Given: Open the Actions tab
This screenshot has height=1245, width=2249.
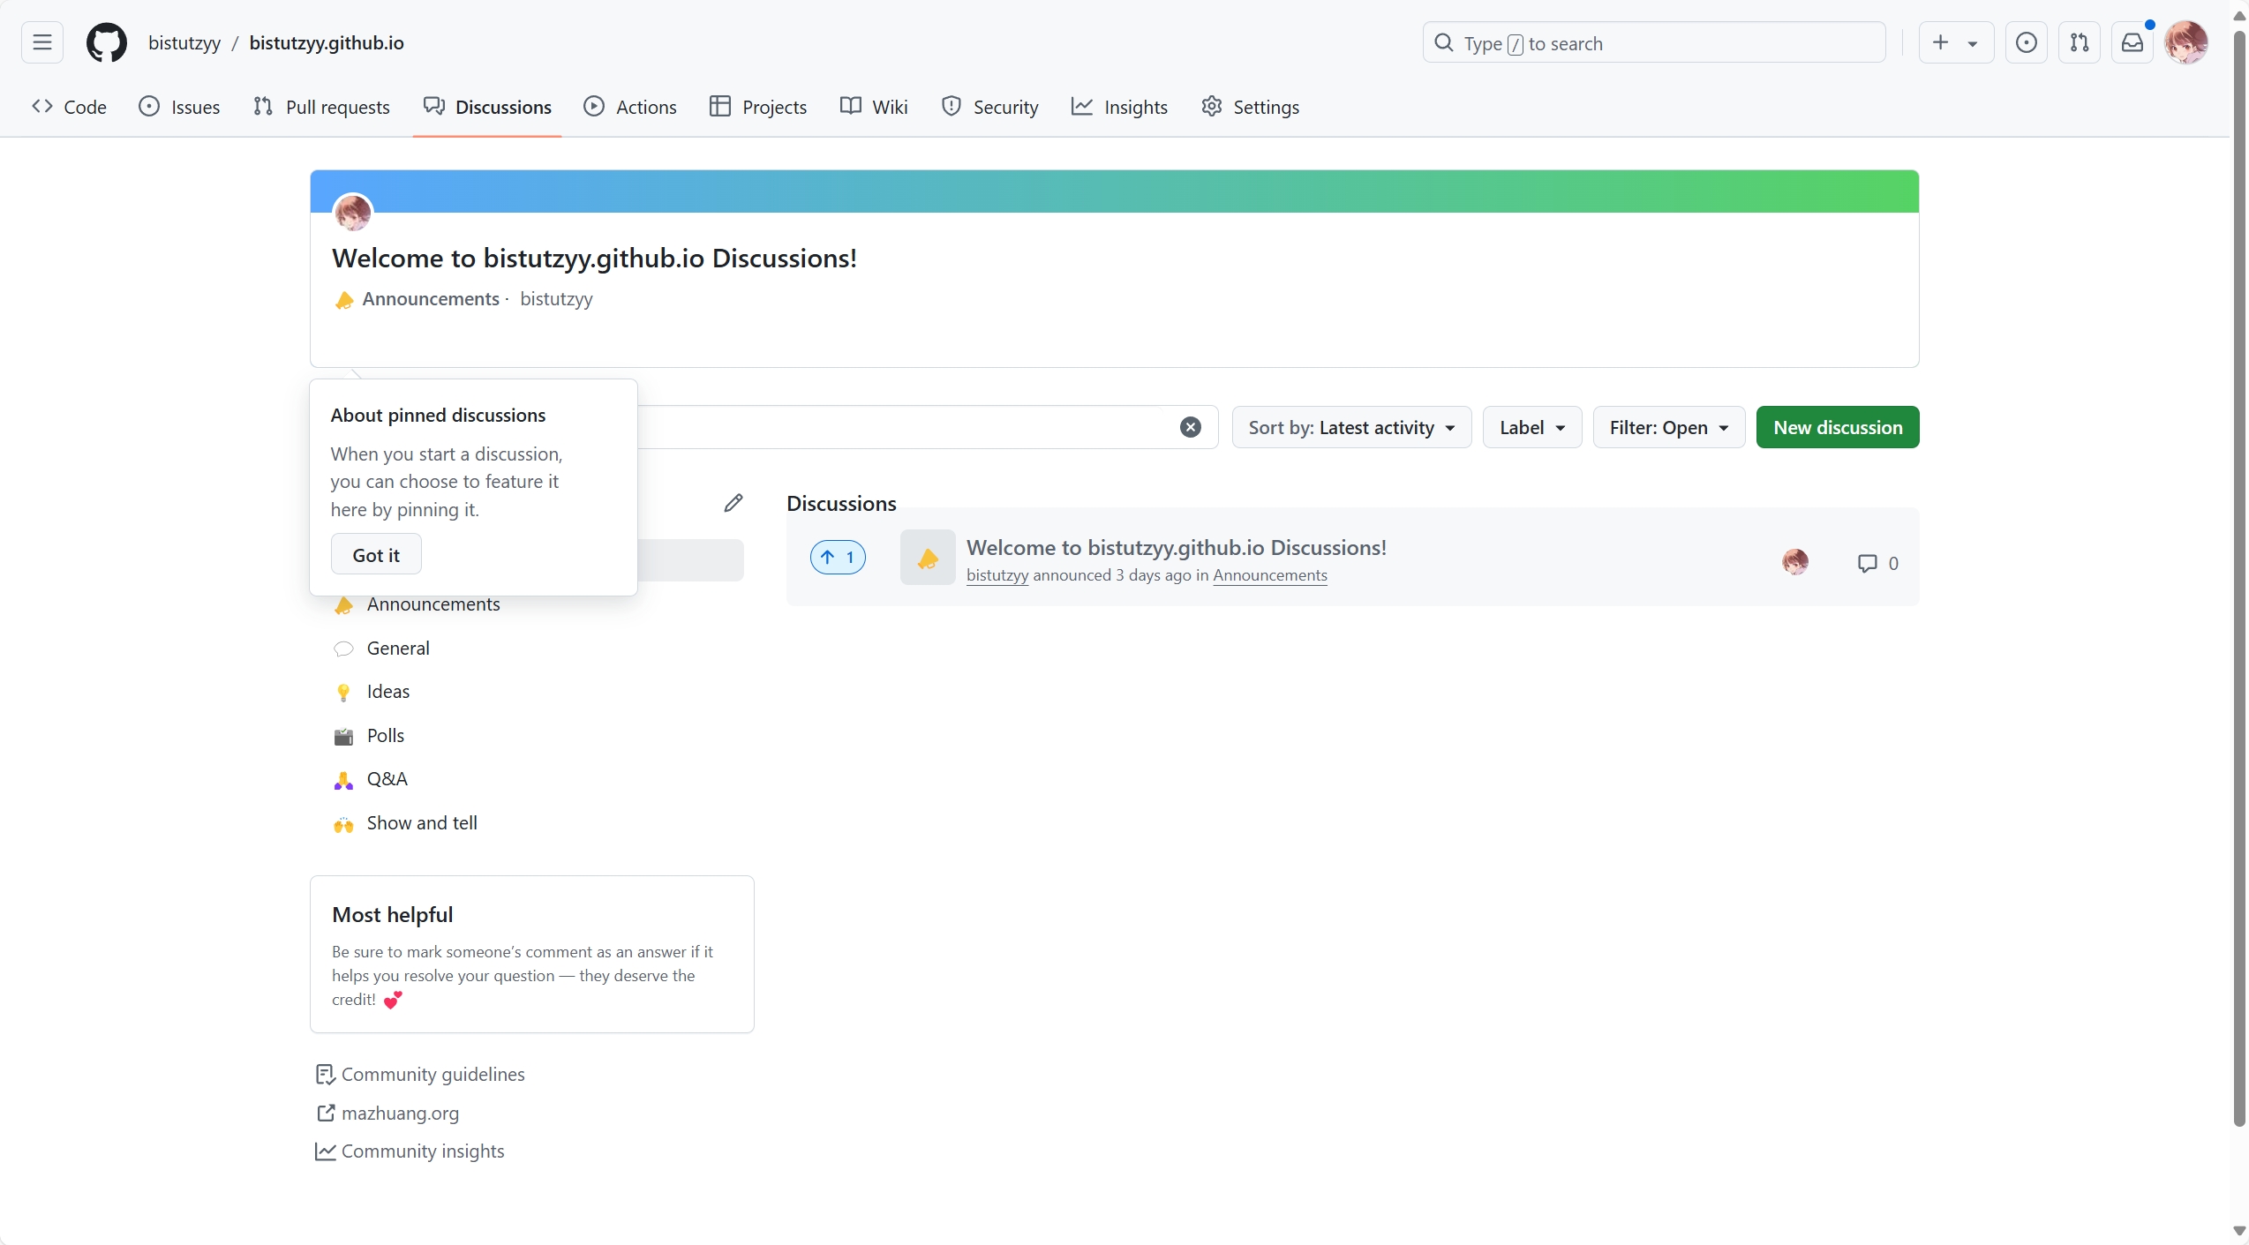Looking at the screenshot, I should pos(630,107).
